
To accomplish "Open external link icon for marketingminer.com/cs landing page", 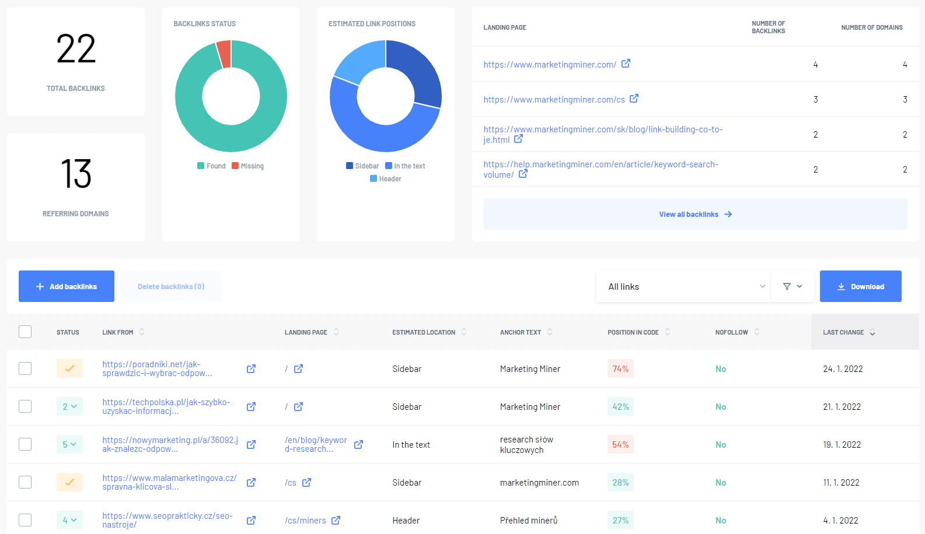I will tap(634, 99).
